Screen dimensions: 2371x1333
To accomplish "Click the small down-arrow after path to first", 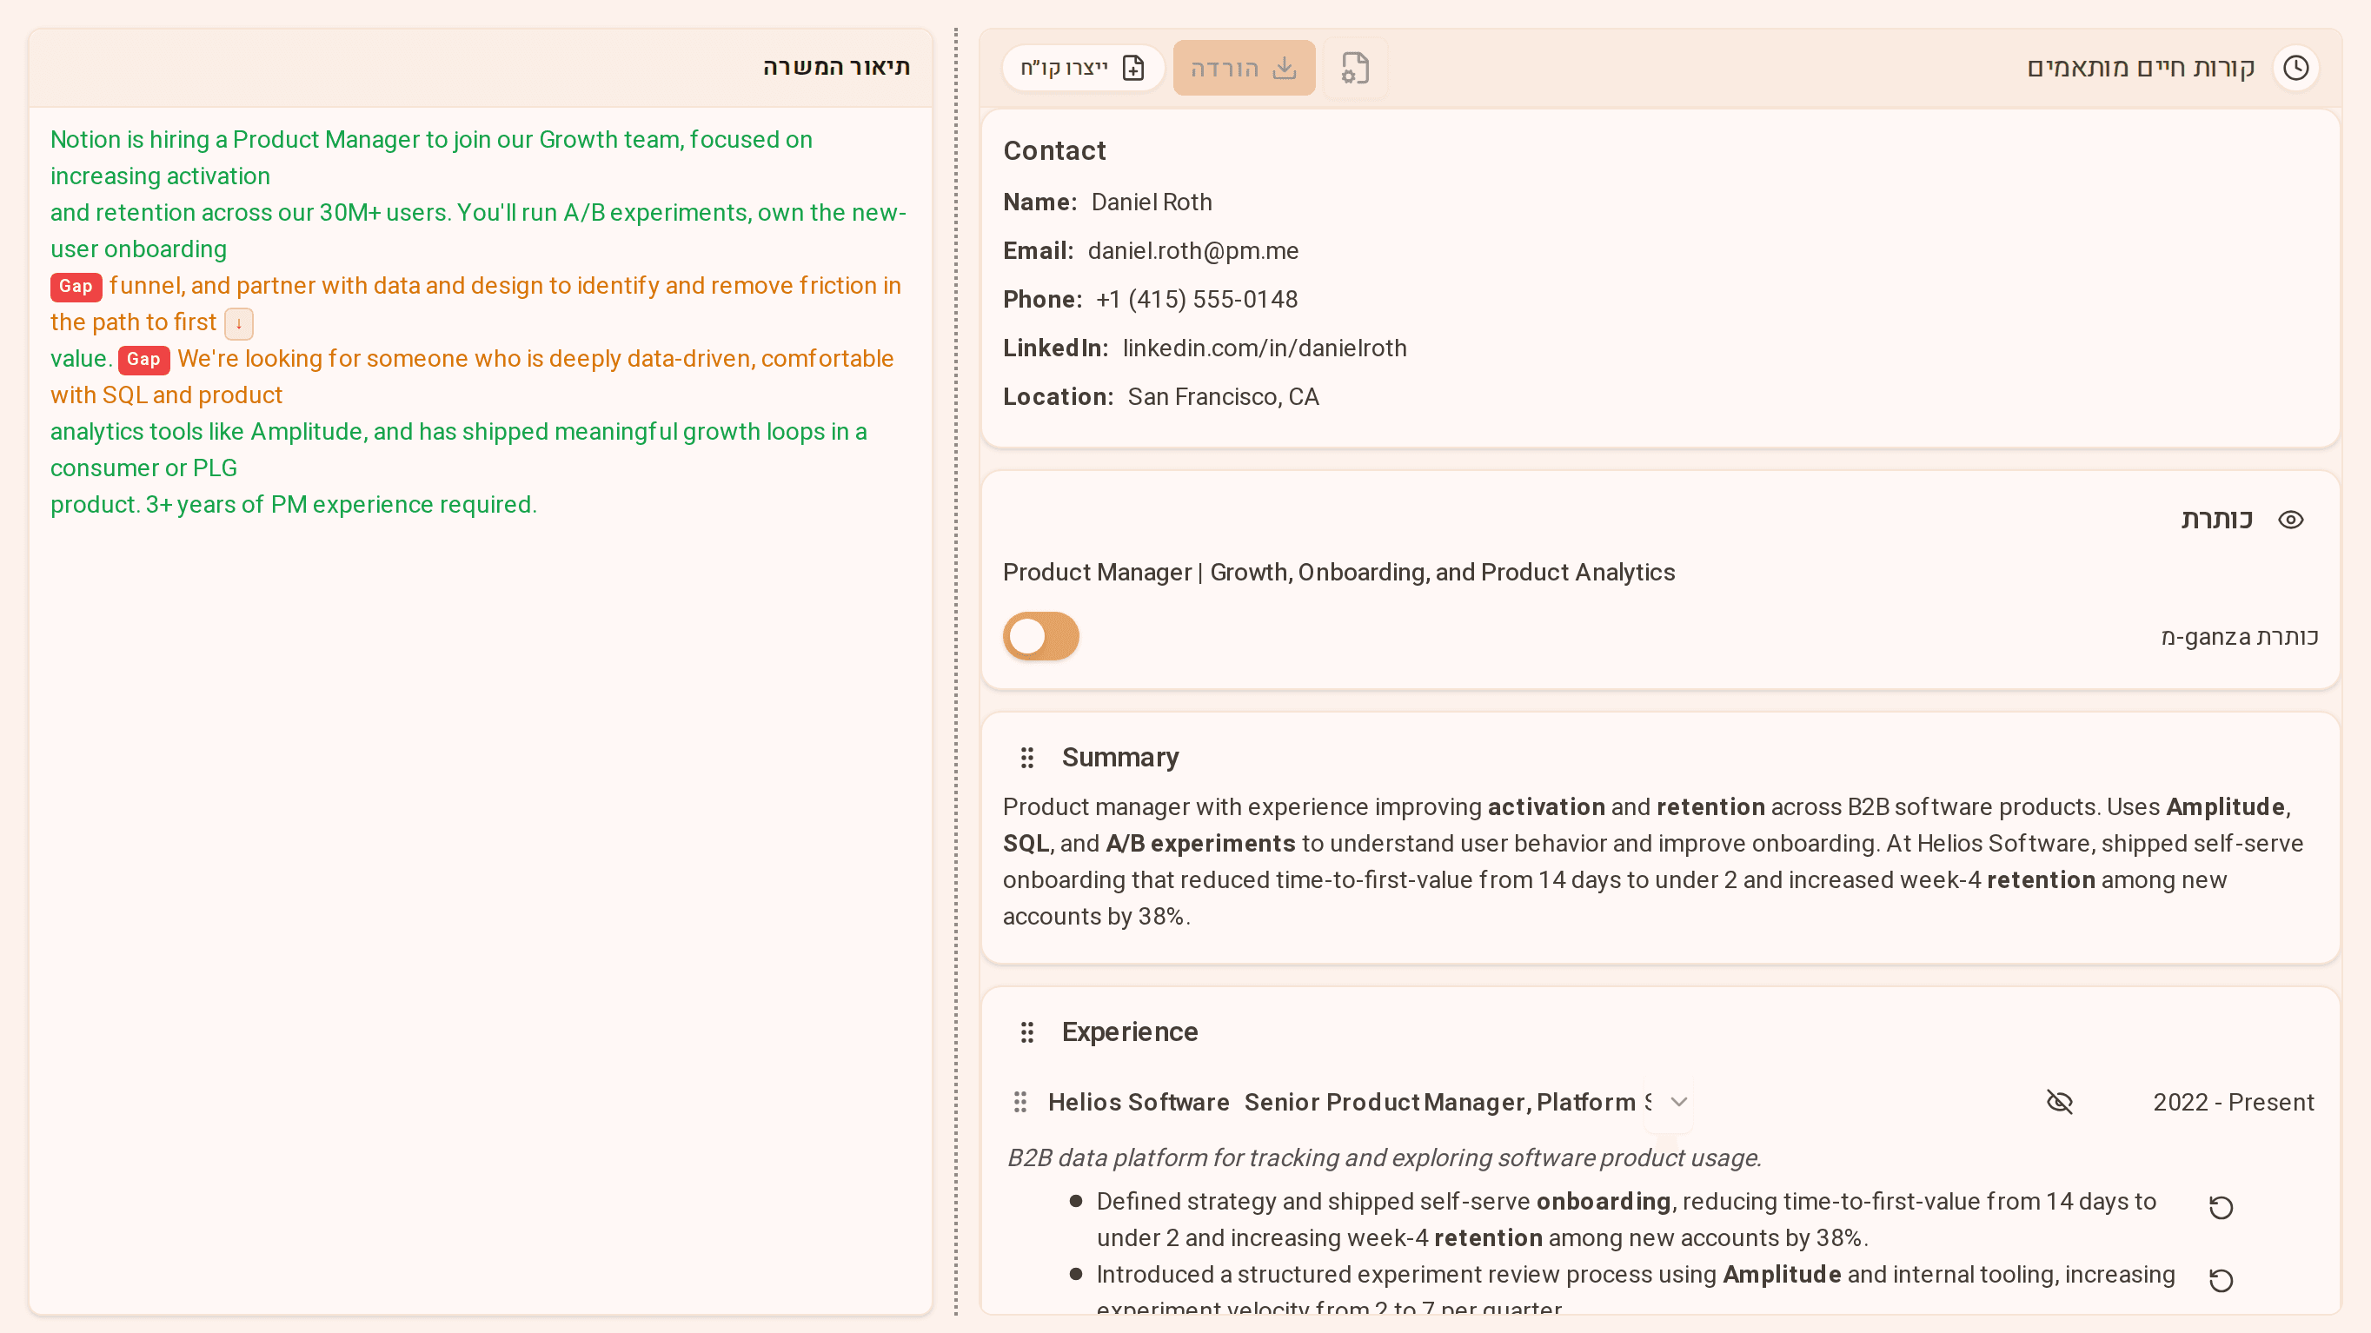I will [238, 323].
